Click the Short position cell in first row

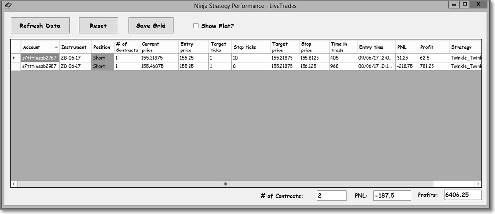pos(102,58)
